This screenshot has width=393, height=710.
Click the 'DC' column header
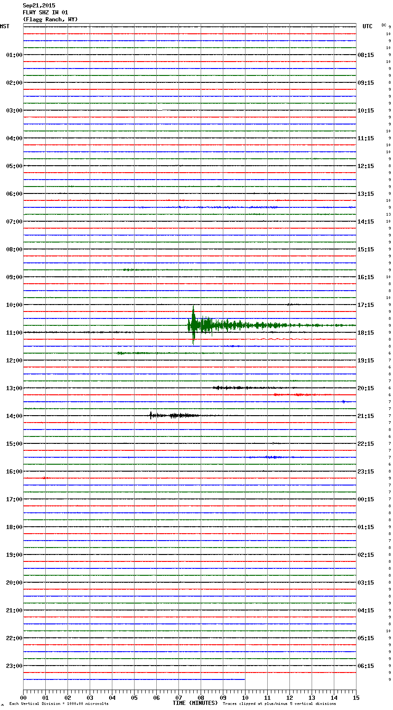[x=384, y=25]
